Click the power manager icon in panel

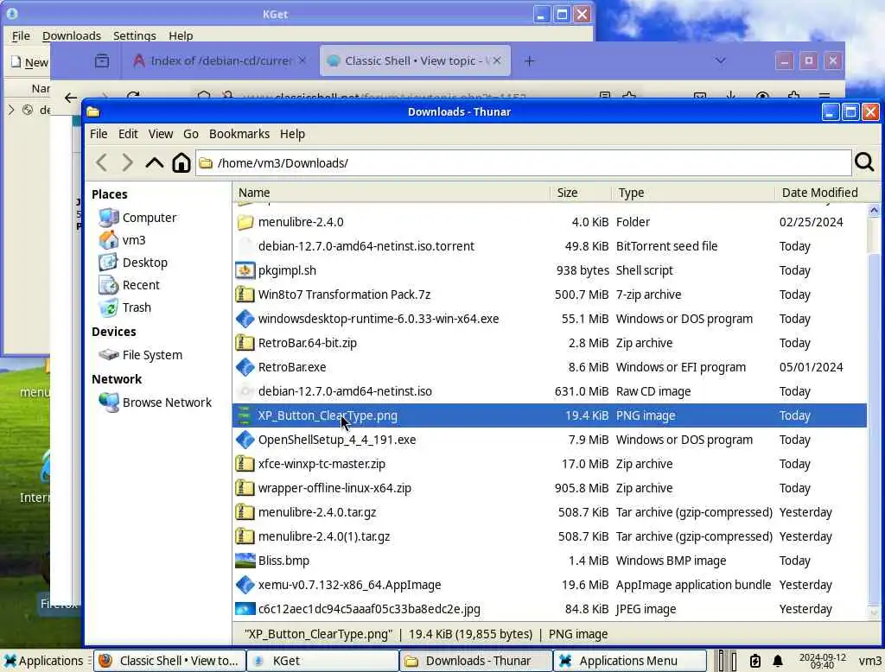coord(755,661)
